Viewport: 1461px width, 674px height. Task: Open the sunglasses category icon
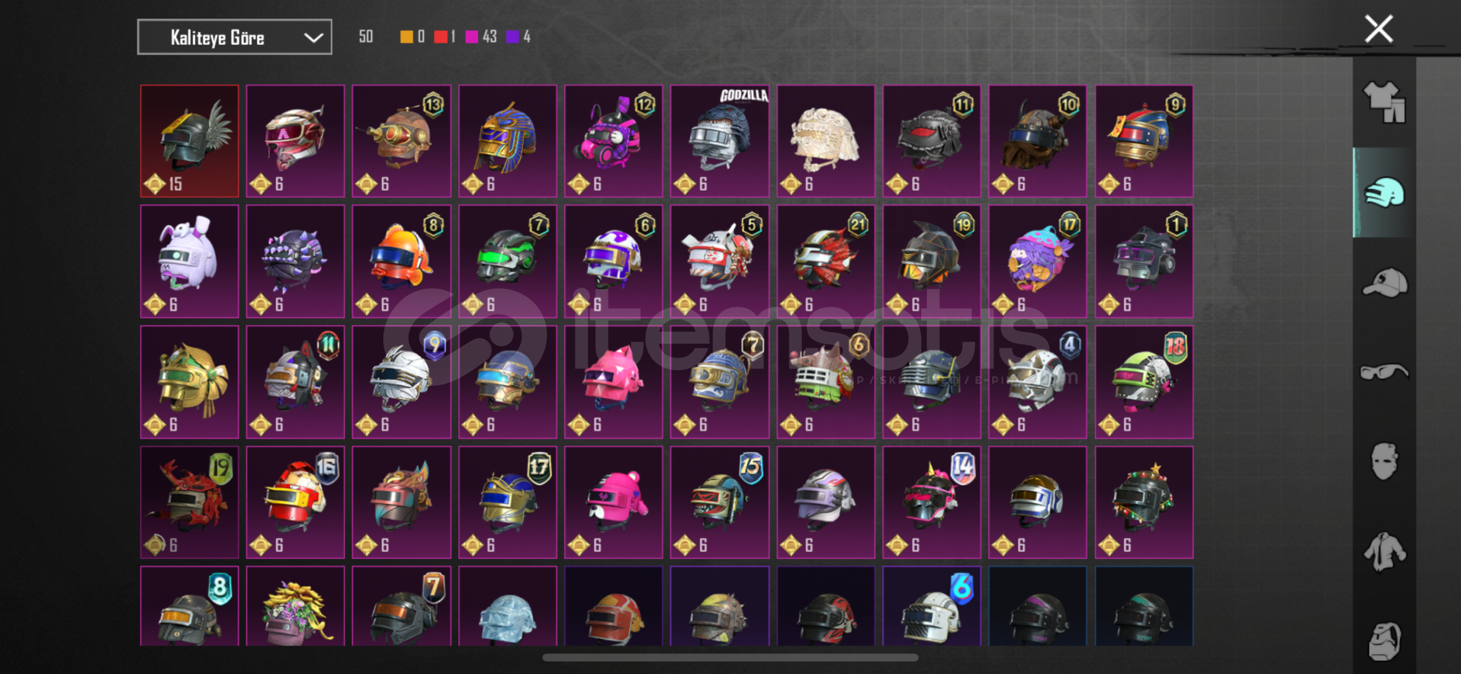click(x=1384, y=372)
